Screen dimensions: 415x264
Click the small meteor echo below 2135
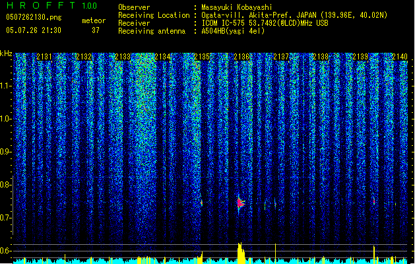click(x=202, y=203)
